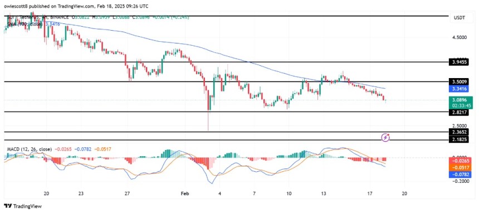Click the 27 date marker on time axis
Image resolution: width=479 pixels, height=213 pixels.
click(128, 193)
